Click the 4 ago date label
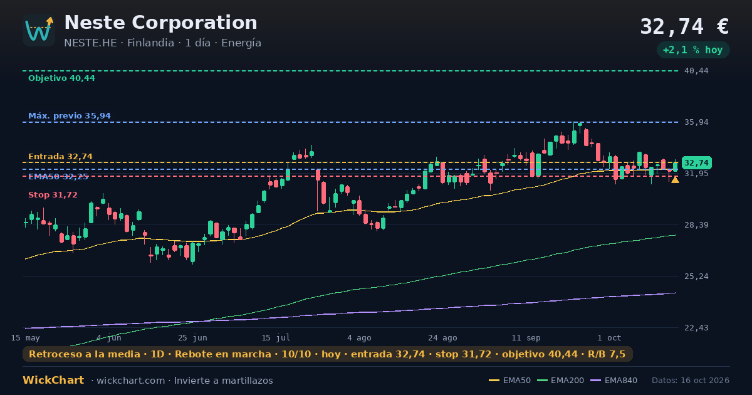Image resolution: width=752 pixels, height=395 pixels. [359, 337]
